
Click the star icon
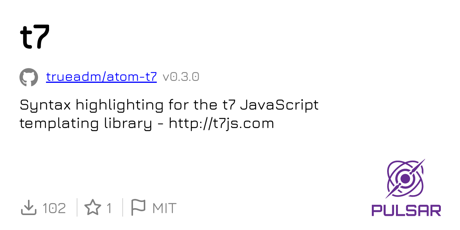click(92, 208)
